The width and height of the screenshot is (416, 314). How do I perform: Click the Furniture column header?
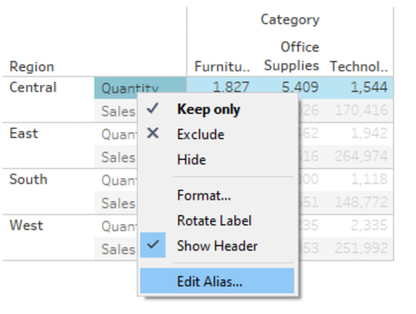point(222,67)
